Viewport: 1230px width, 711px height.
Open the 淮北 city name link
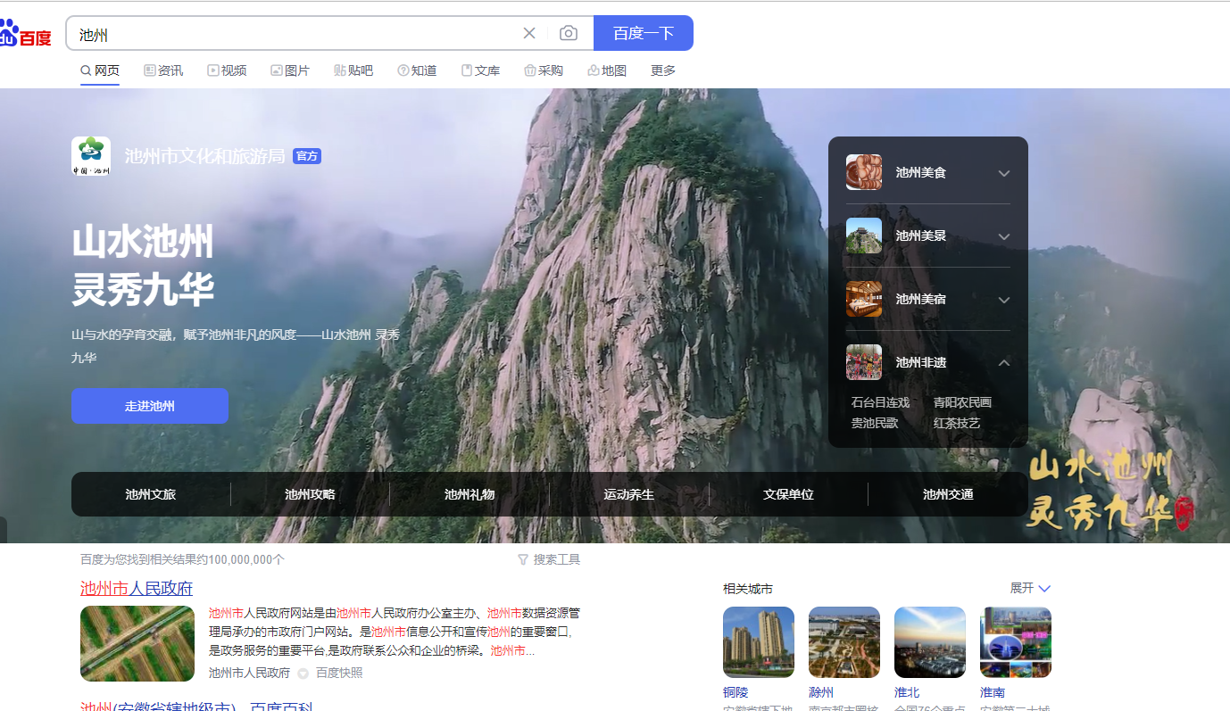pyautogui.click(x=907, y=692)
